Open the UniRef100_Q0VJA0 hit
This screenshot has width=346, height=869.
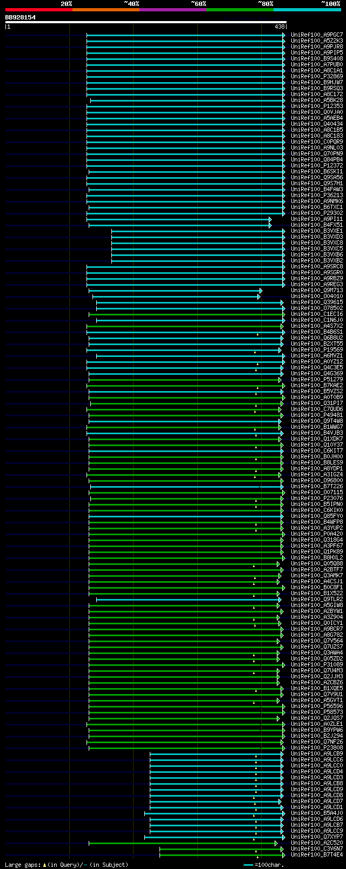tap(317, 112)
